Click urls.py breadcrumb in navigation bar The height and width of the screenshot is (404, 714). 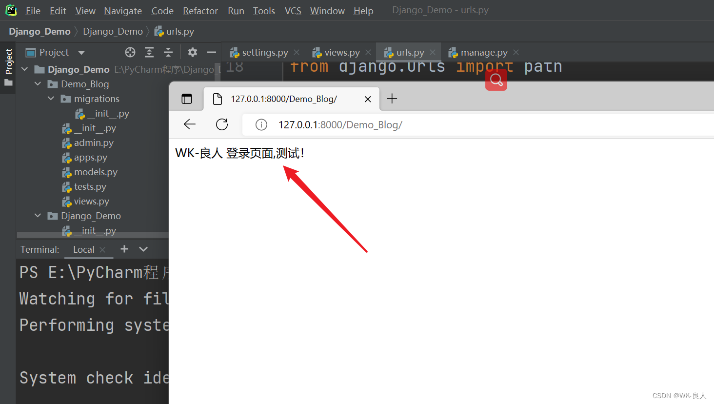[175, 32]
